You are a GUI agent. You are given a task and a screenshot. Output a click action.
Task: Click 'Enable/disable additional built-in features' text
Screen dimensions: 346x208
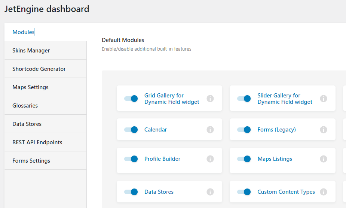coord(147,49)
